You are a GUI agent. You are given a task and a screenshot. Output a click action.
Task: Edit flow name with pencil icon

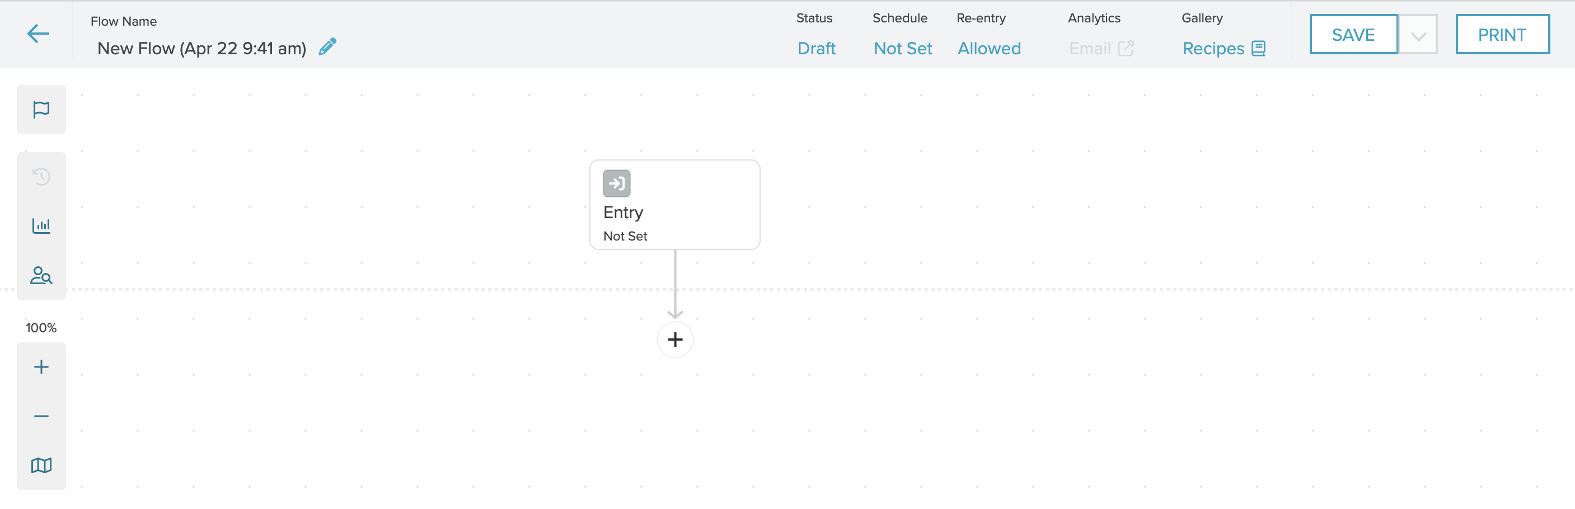328,47
